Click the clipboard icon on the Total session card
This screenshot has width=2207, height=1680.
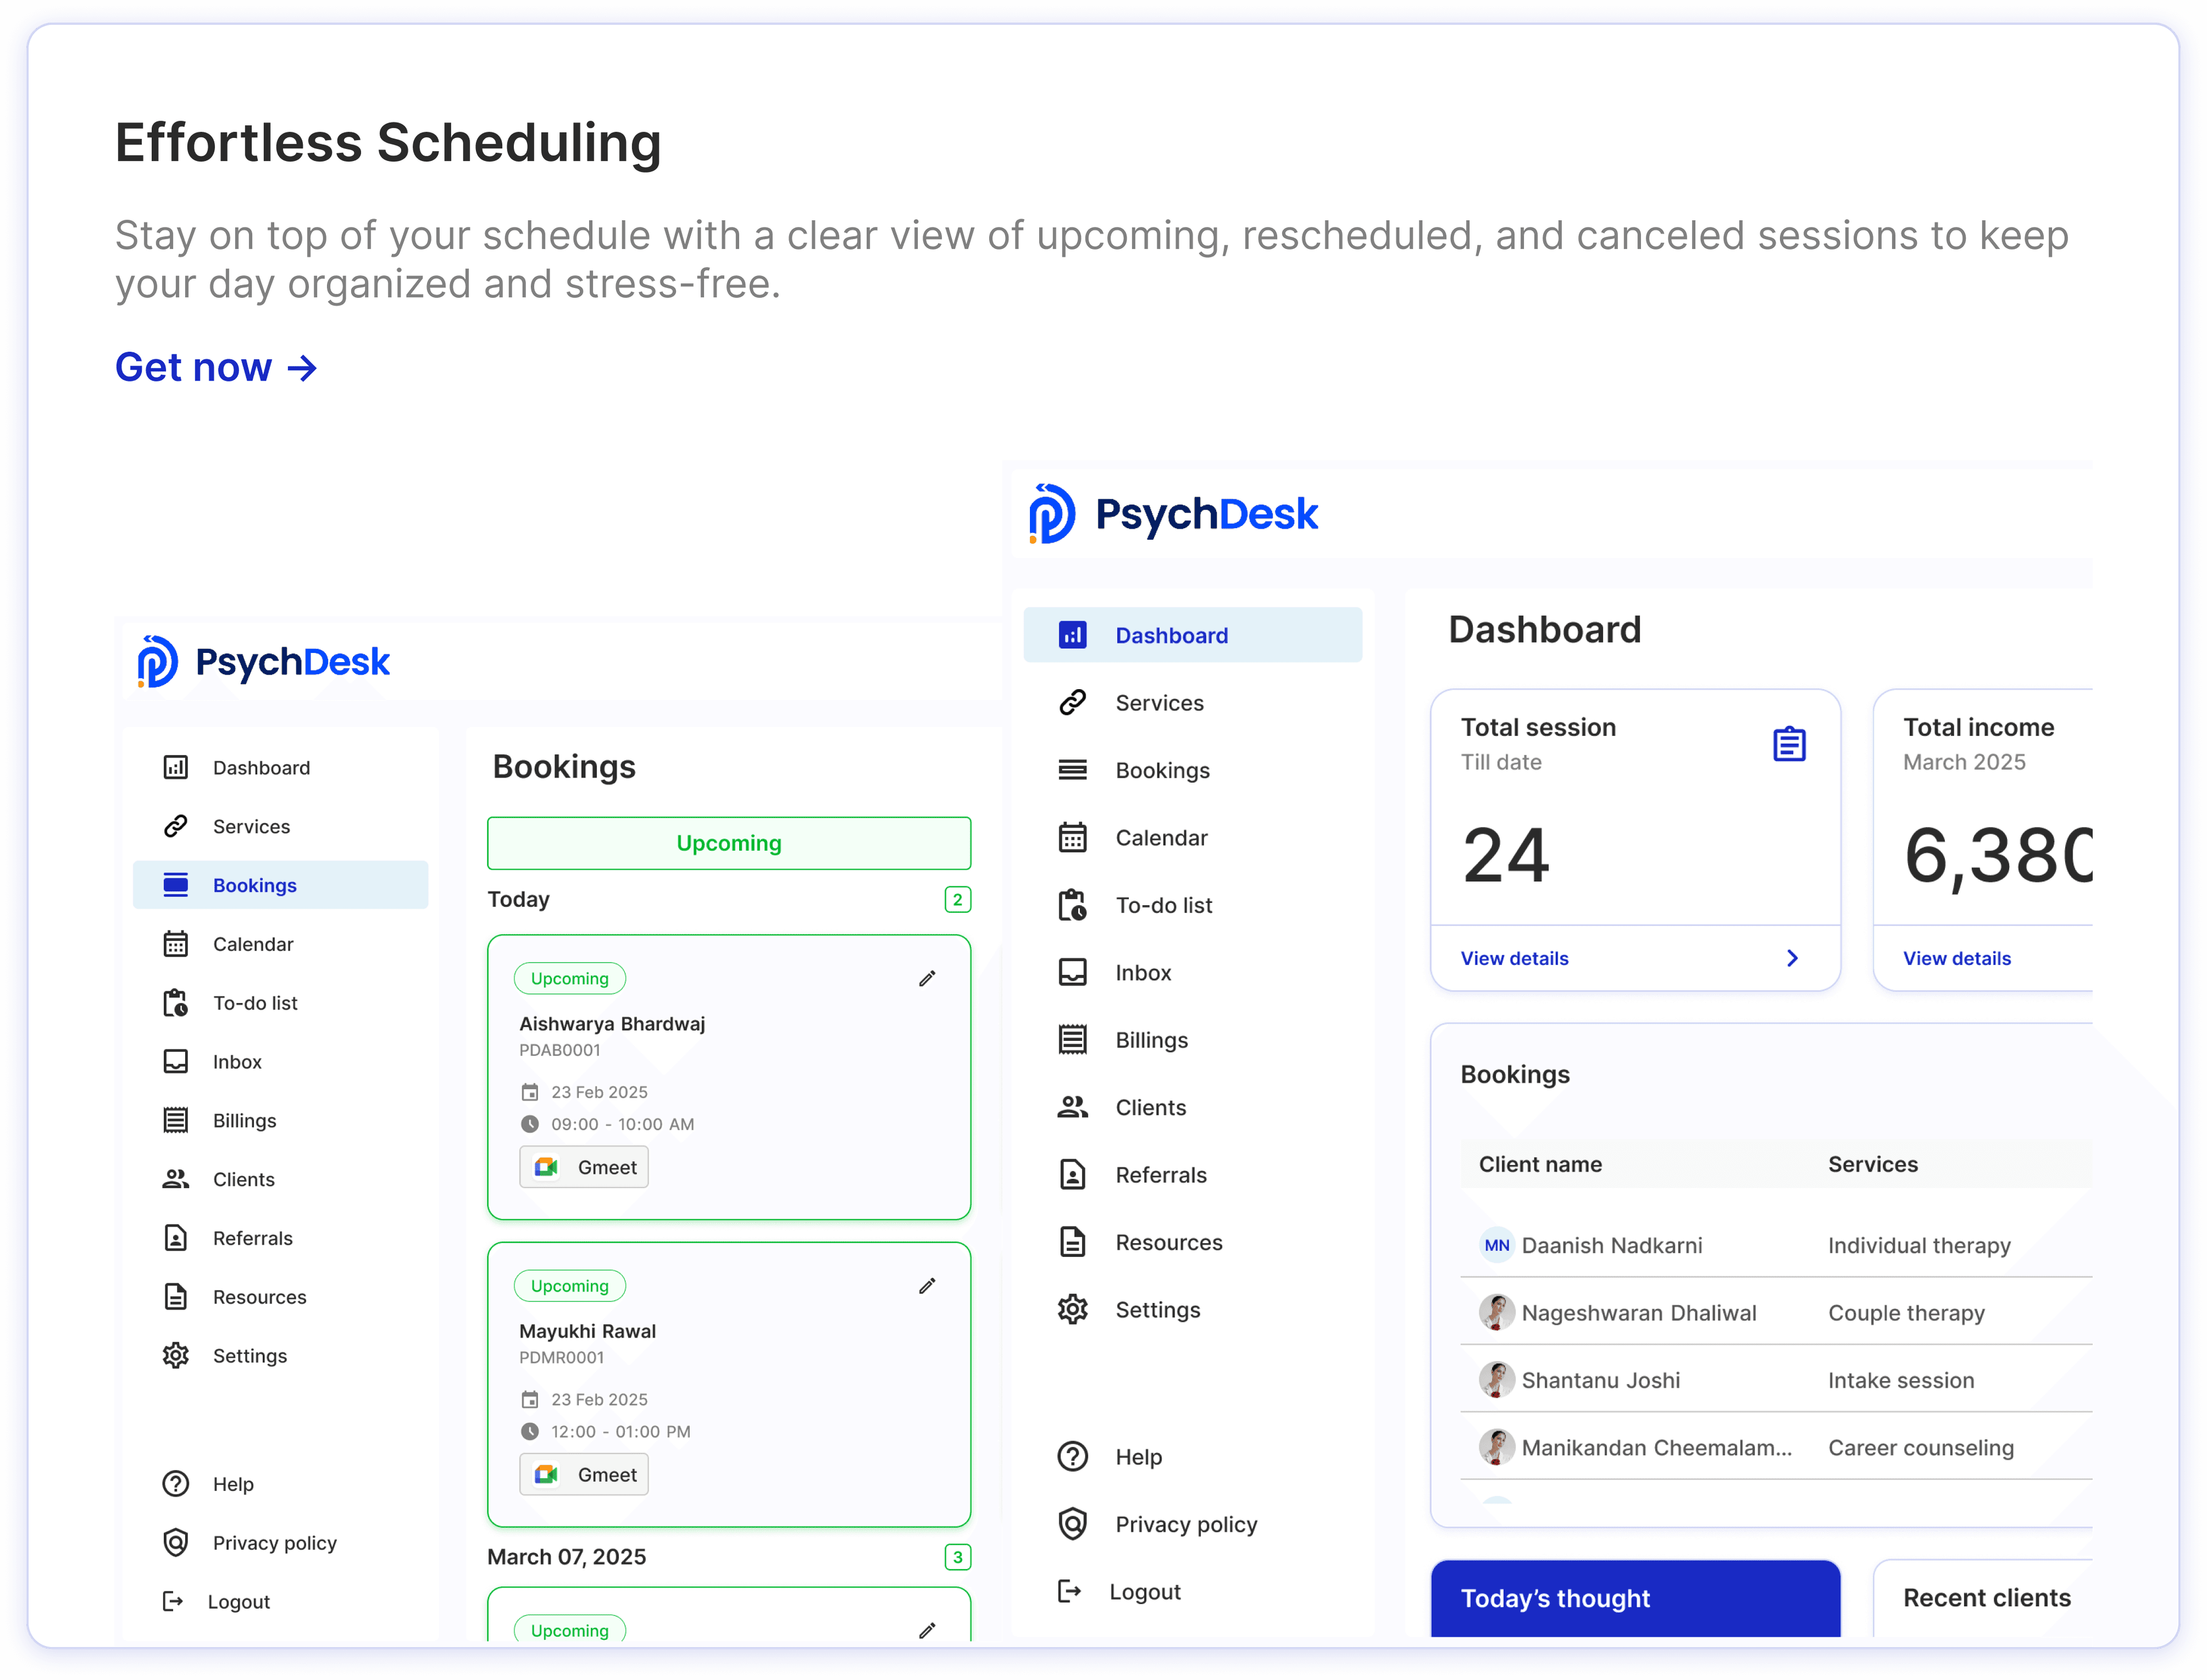pos(1789,744)
